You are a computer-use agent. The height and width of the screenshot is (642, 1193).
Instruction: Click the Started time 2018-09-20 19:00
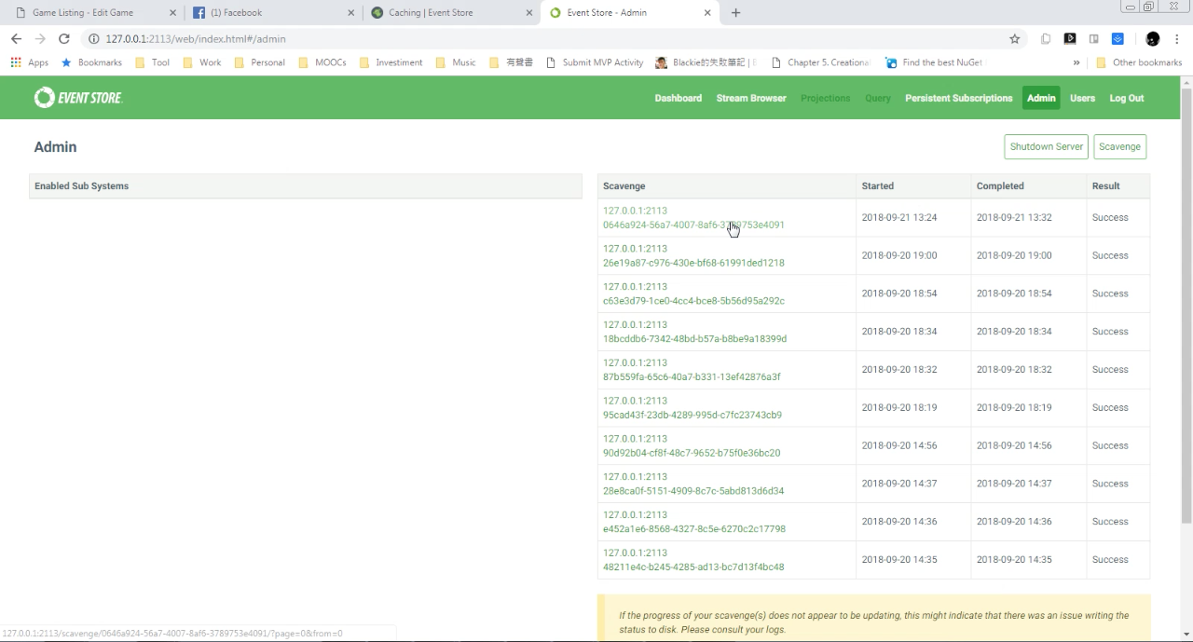pos(899,255)
